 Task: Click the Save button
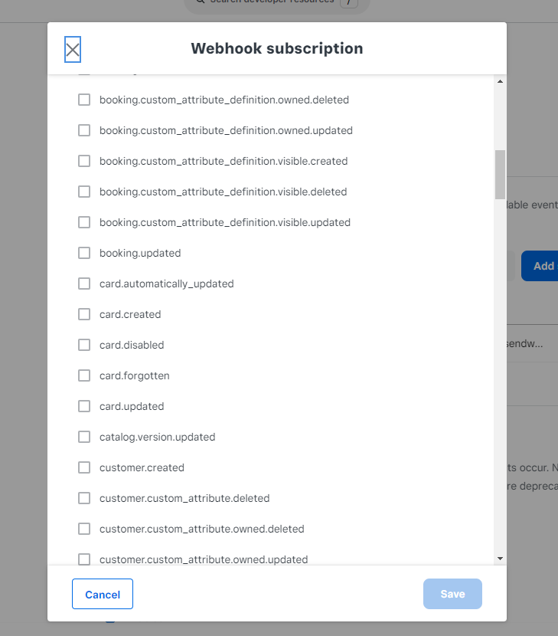(452, 594)
